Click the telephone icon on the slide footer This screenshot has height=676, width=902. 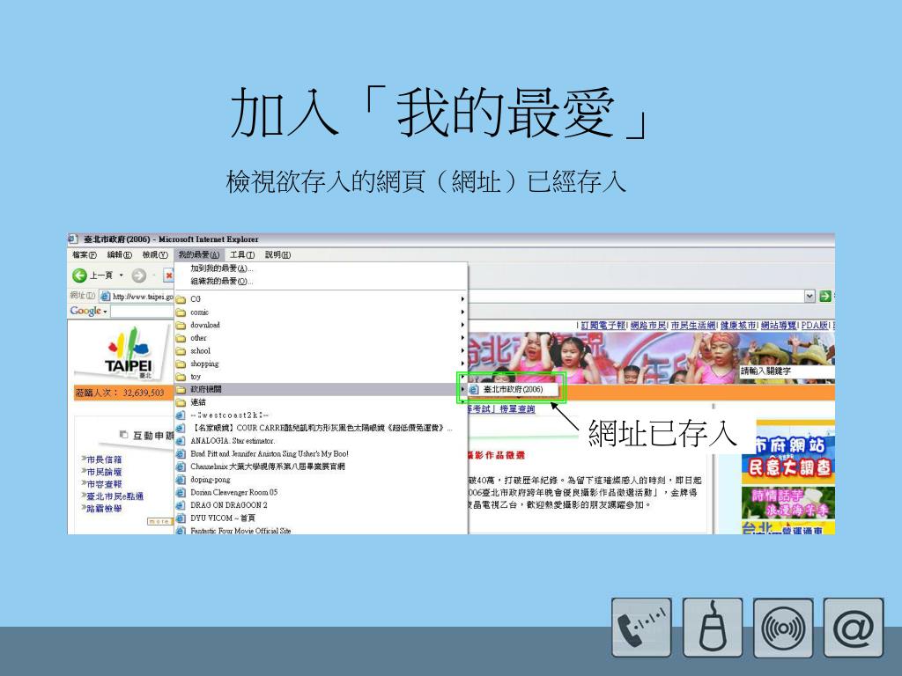[641, 627]
